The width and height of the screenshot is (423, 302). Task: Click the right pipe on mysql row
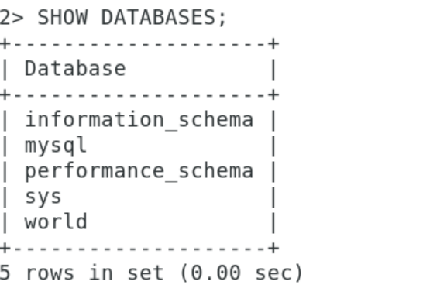(x=273, y=146)
